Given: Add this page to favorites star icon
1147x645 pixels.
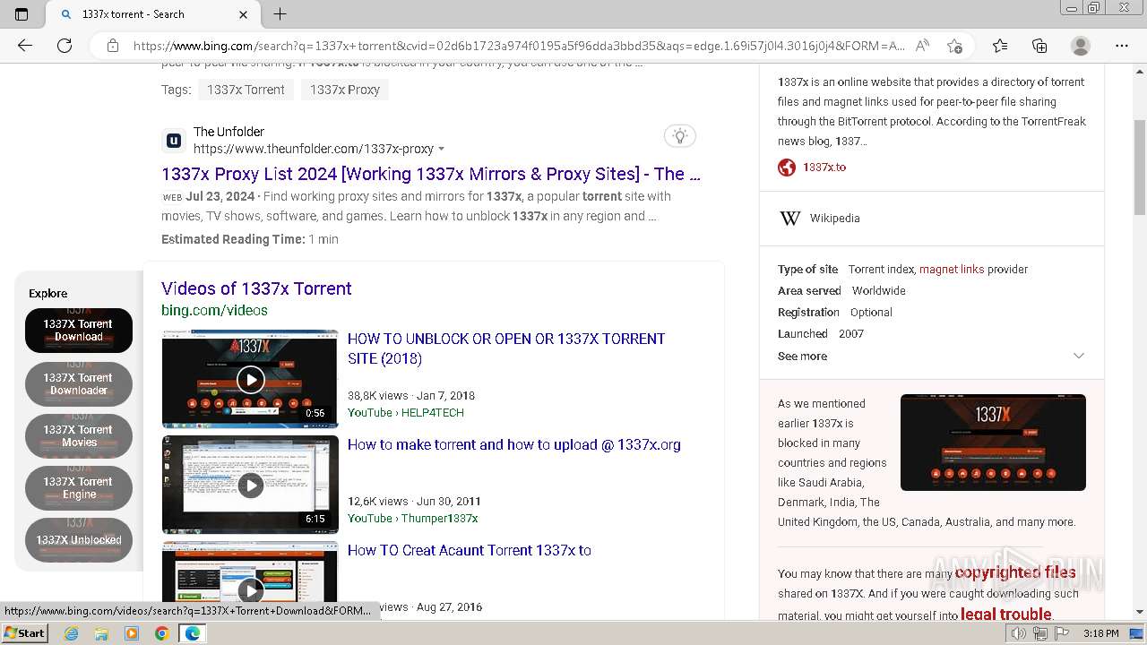Looking at the screenshot, I should [x=954, y=46].
